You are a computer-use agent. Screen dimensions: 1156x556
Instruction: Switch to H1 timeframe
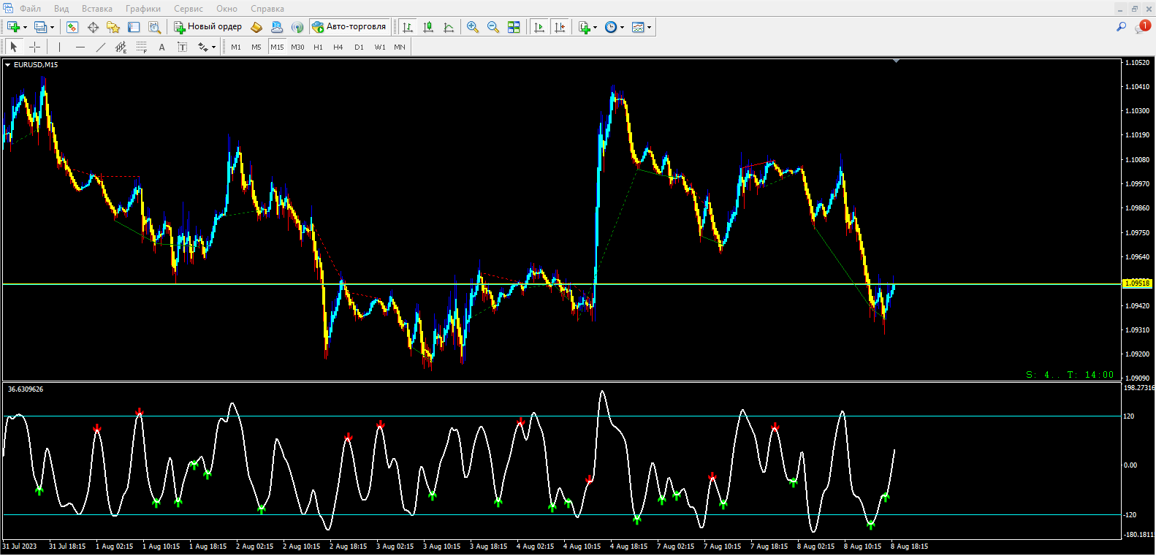[x=318, y=47]
